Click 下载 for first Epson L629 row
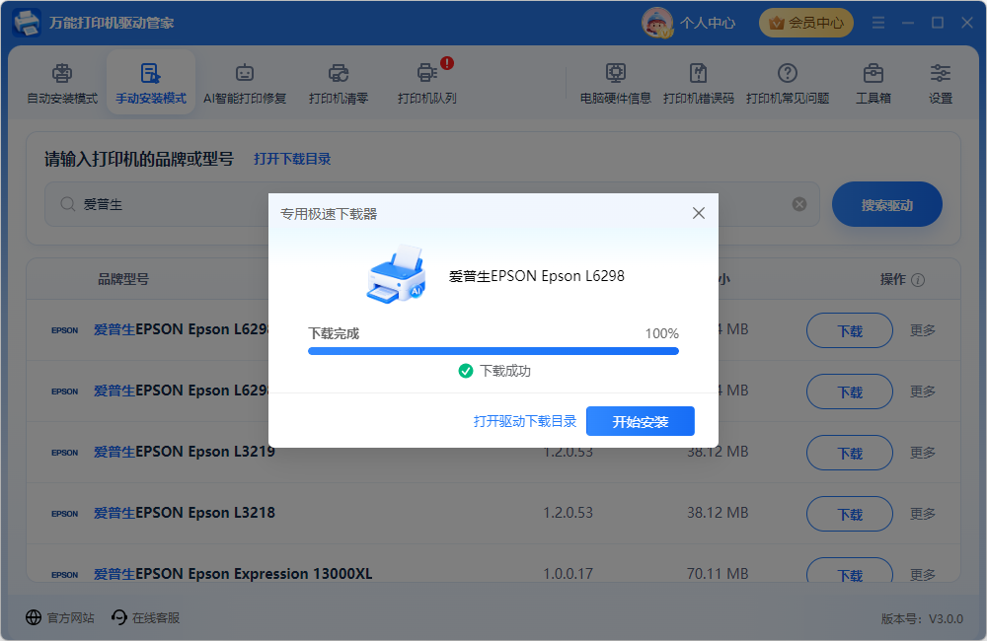The image size is (987, 641). (x=849, y=331)
